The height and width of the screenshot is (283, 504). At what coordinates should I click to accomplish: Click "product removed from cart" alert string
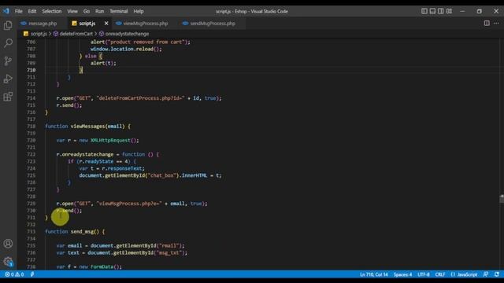pyautogui.click(x=146, y=42)
